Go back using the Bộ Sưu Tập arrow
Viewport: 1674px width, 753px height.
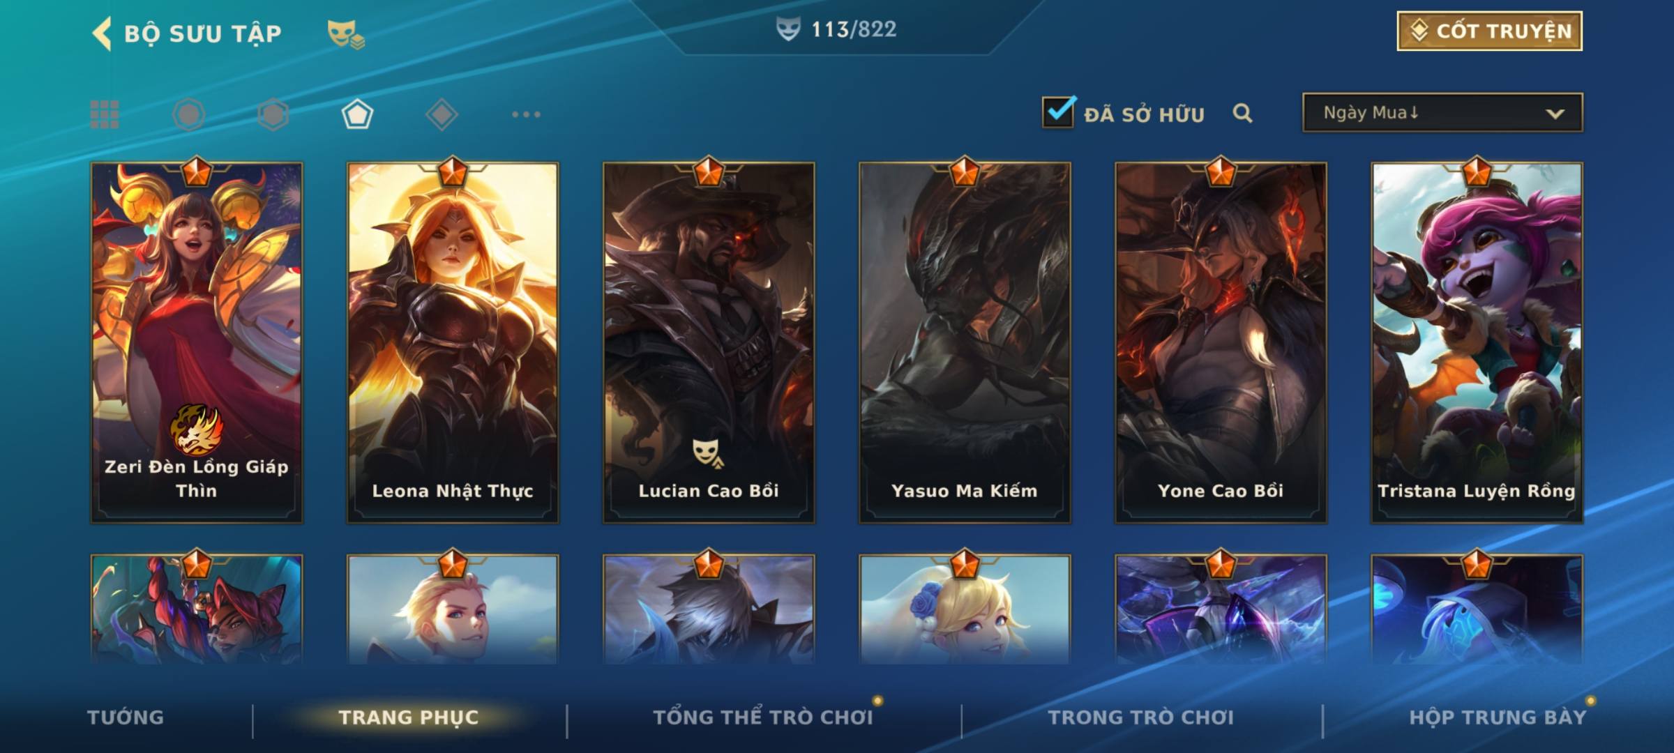(102, 33)
